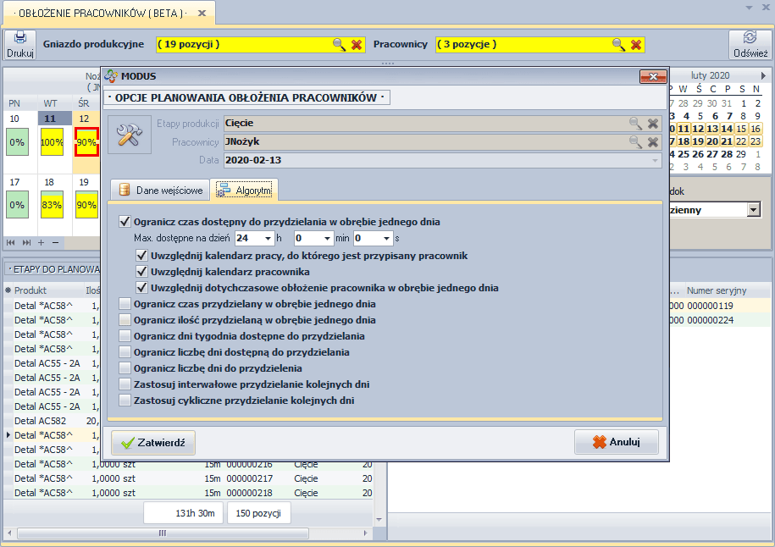Enable Ogranicz czas przydzielany w obrębie dnia

click(125, 304)
